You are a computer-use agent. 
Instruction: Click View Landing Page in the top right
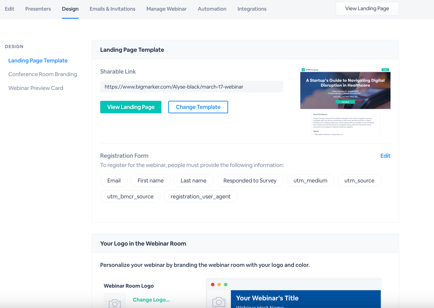coord(367,8)
